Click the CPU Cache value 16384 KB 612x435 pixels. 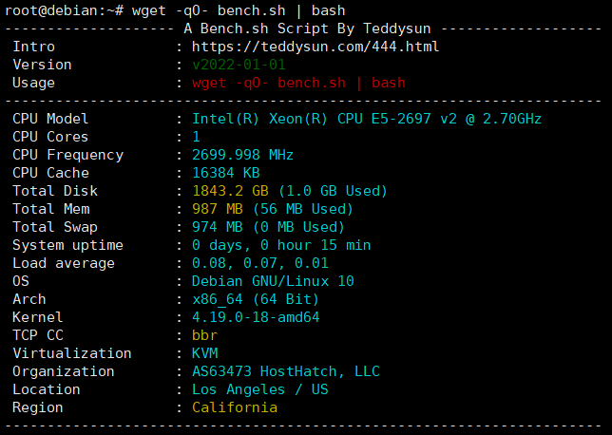click(x=226, y=173)
